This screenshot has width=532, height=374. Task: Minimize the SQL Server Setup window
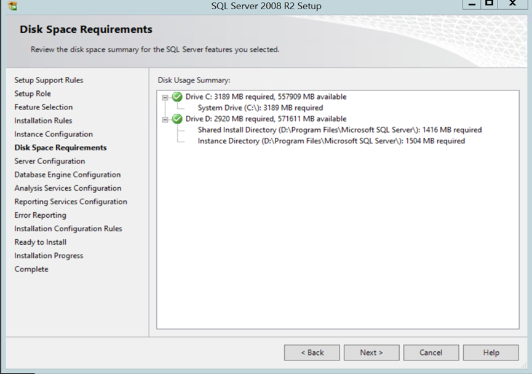coord(472,4)
